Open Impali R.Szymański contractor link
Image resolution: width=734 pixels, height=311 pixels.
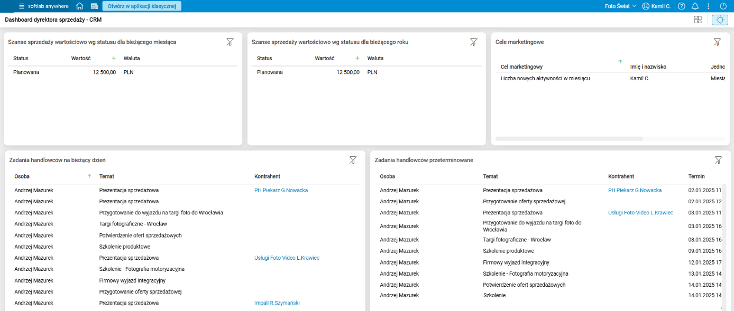coord(277,303)
